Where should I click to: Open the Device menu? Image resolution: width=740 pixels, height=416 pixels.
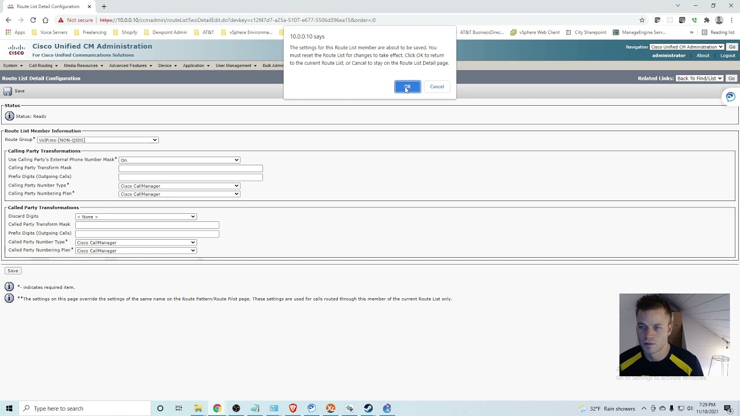[168, 66]
